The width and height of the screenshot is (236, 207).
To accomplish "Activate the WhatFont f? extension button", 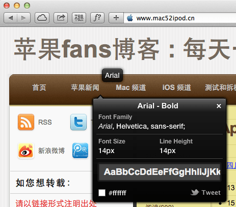I will [97, 18].
